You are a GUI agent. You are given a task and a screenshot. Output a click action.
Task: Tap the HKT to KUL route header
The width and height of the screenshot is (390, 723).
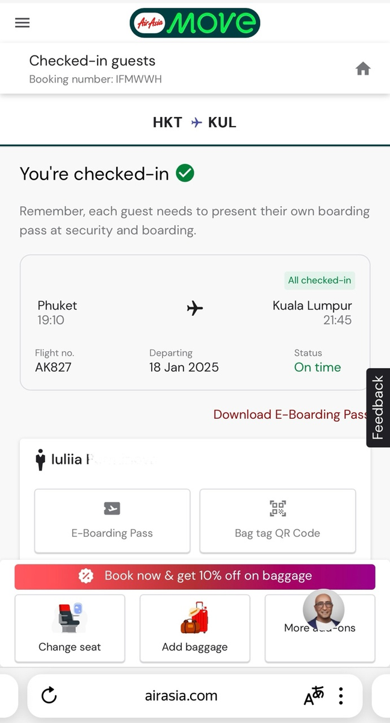[194, 122]
